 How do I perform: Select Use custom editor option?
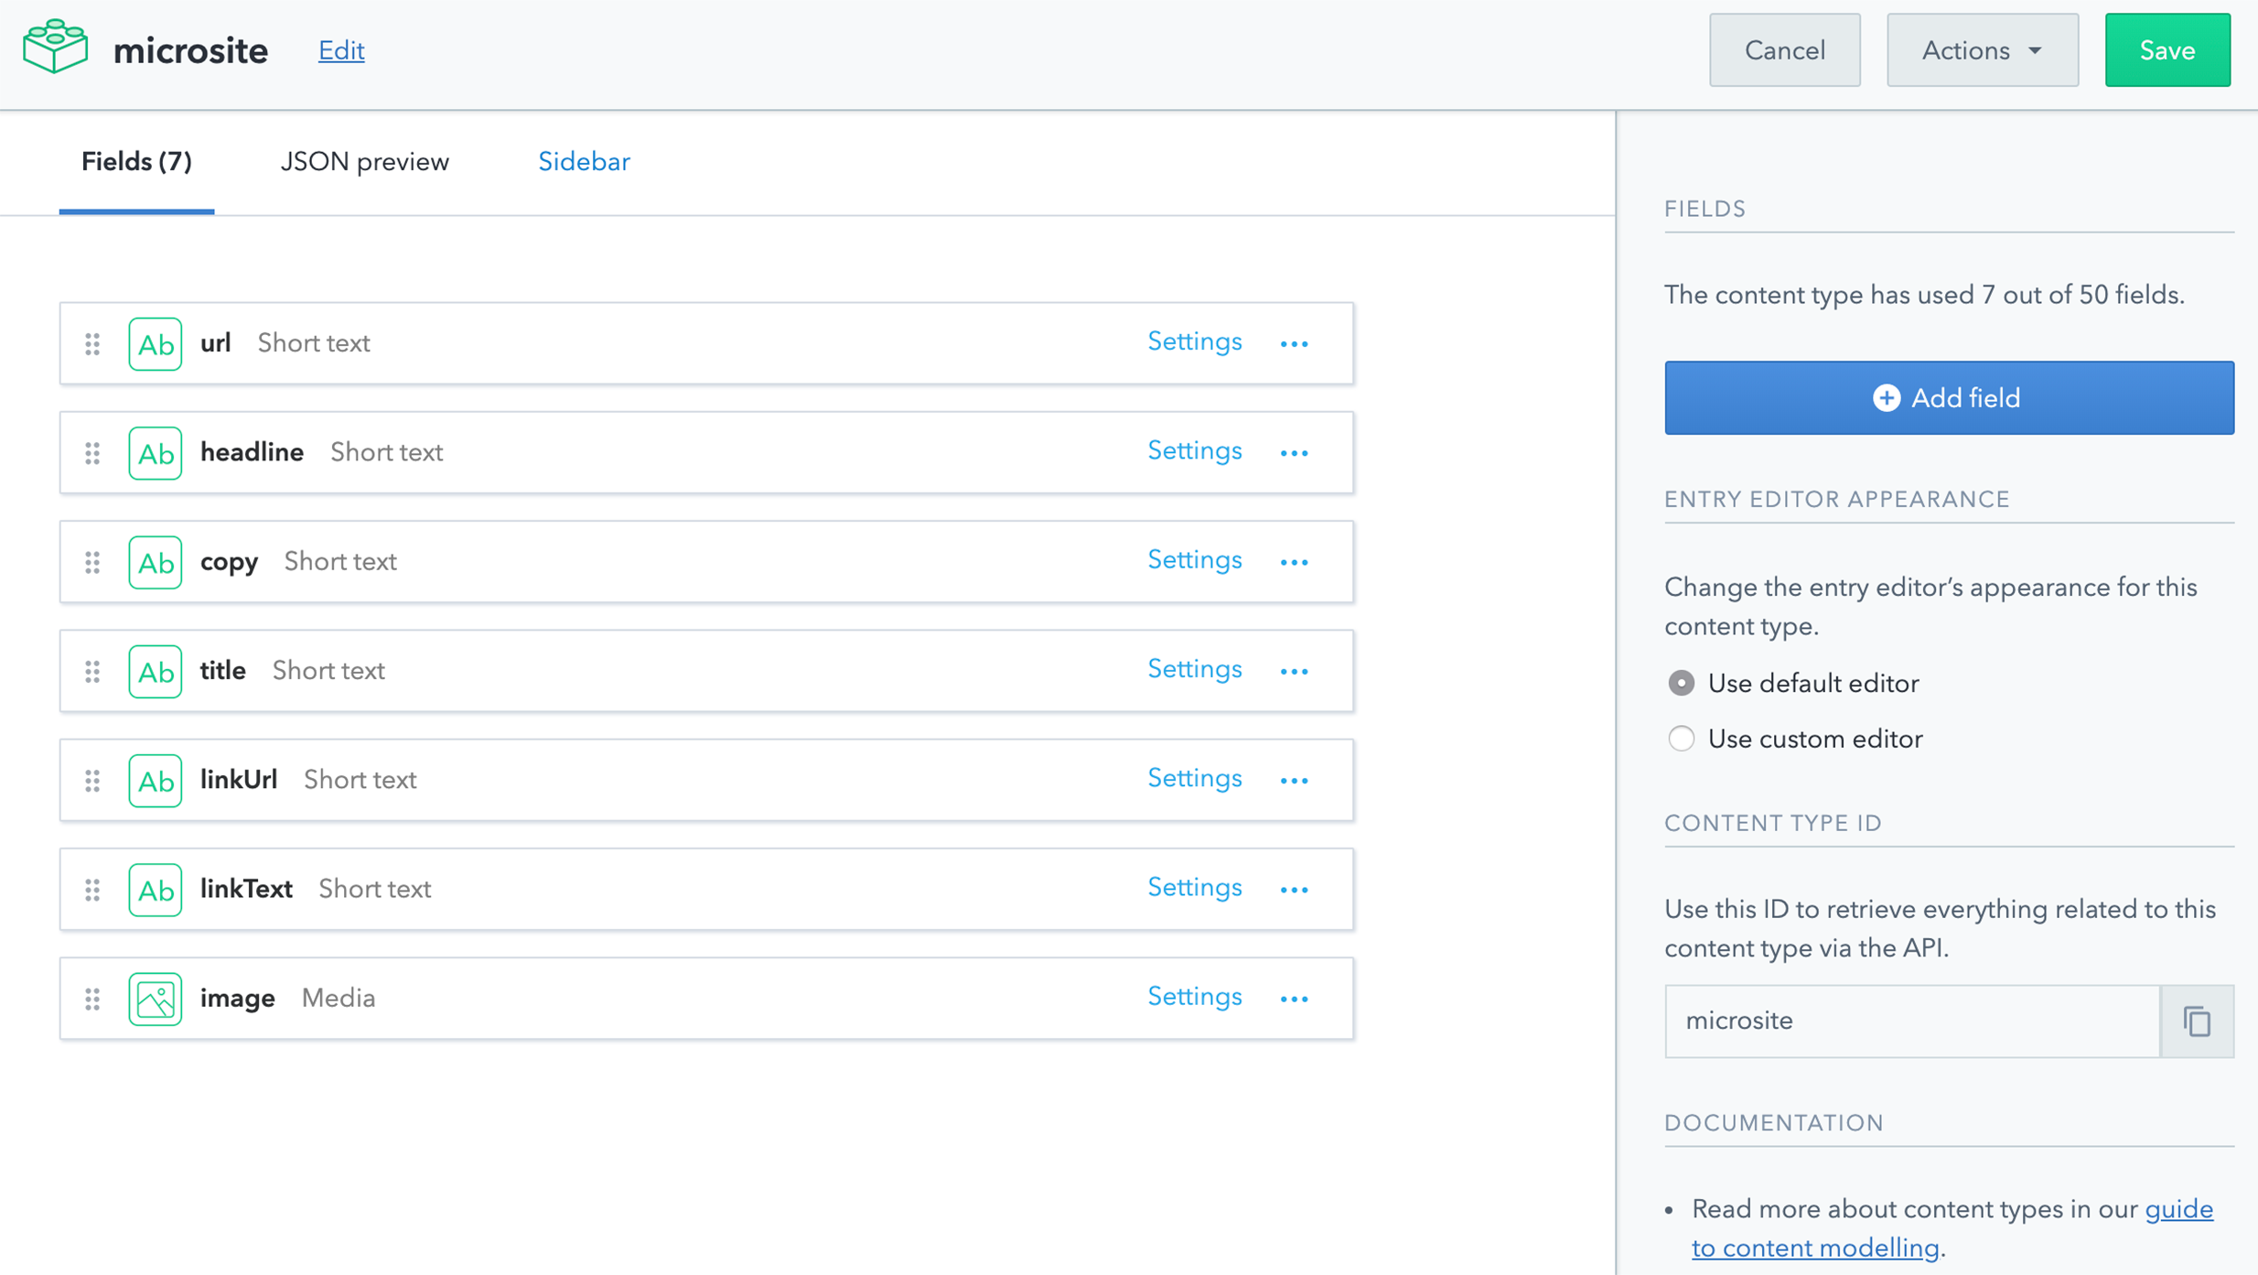coord(1681,739)
